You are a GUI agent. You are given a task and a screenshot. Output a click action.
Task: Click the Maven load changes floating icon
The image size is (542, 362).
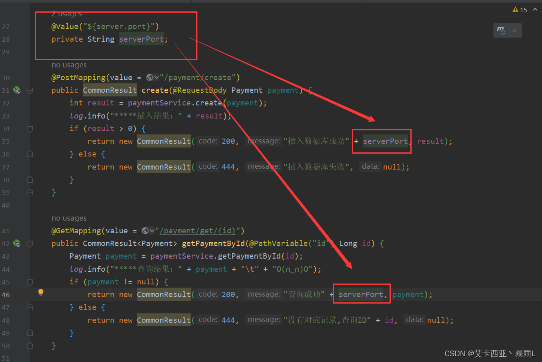click(501, 30)
